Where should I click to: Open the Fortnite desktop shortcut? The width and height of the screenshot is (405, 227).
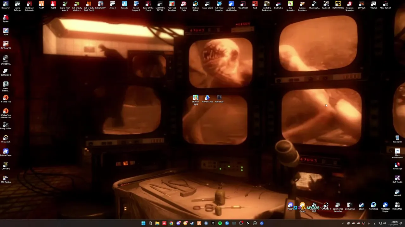(124, 5)
